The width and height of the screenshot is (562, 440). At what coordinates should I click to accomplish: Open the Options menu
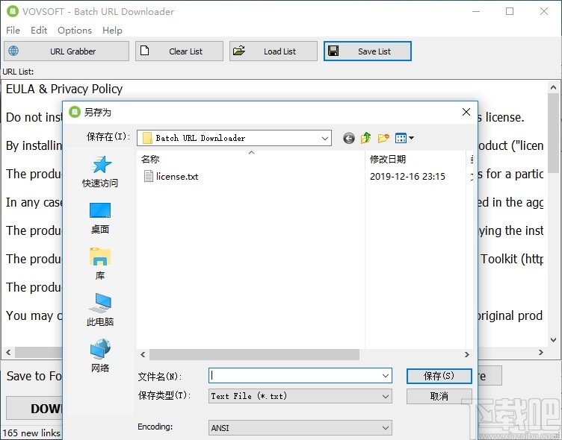(75, 31)
